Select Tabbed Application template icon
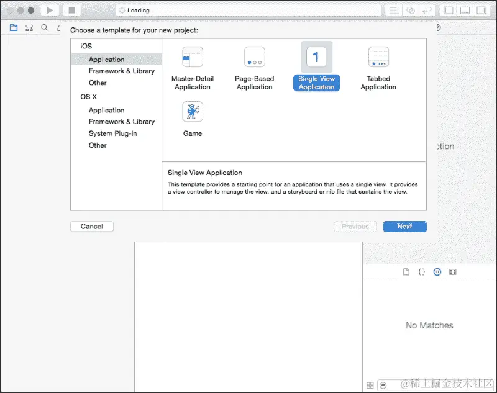 point(378,57)
